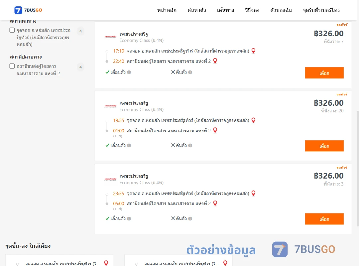Open map pin for 05:00 arrival station
The width and height of the screenshot is (359, 266).
click(x=215, y=203)
